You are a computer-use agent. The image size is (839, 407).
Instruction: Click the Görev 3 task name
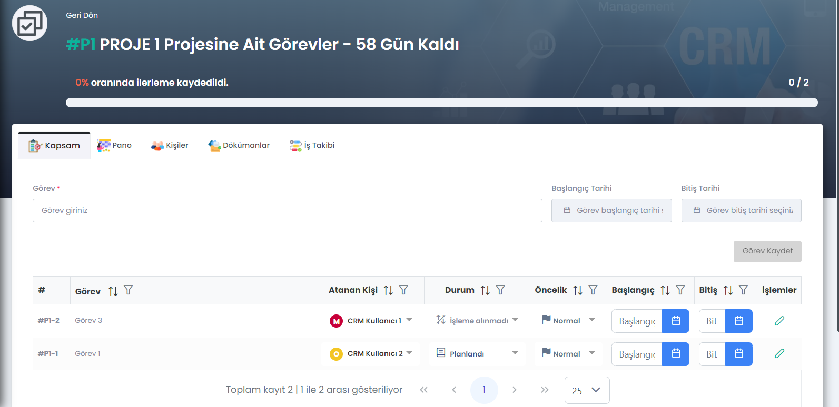[88, 320]
